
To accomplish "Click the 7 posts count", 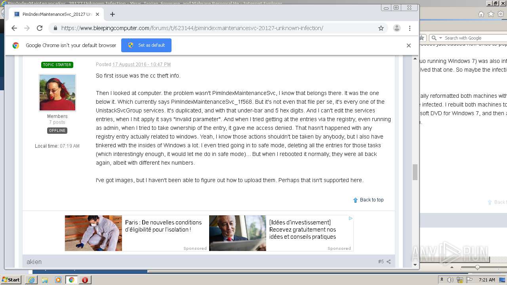I will (57, 122).
